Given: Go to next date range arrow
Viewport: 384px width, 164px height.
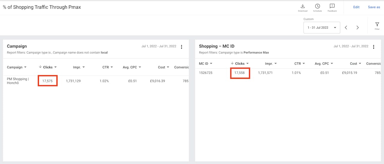Looking at the screenshot, I should coord(358,28).
